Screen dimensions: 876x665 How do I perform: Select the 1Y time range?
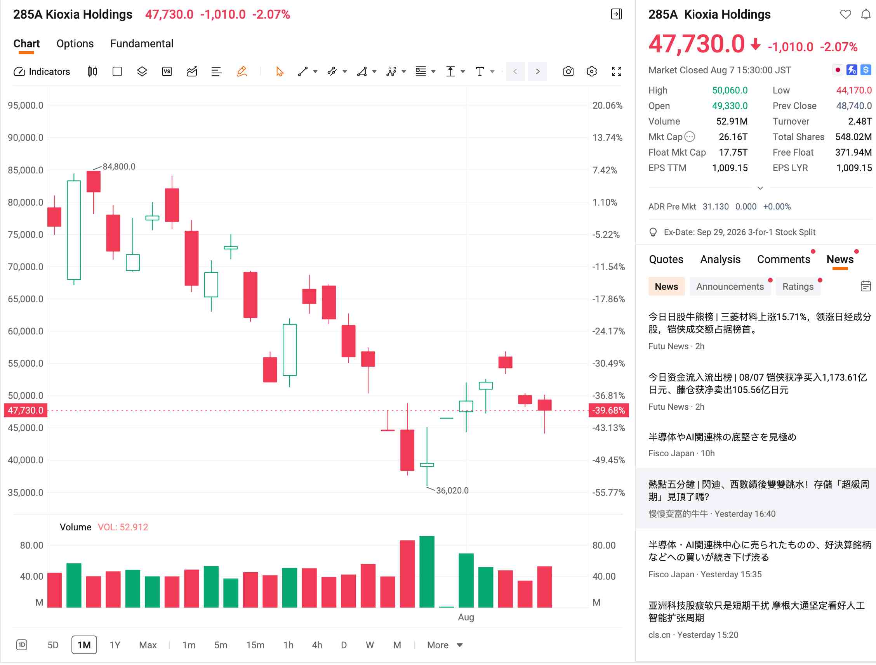[115, 646]
